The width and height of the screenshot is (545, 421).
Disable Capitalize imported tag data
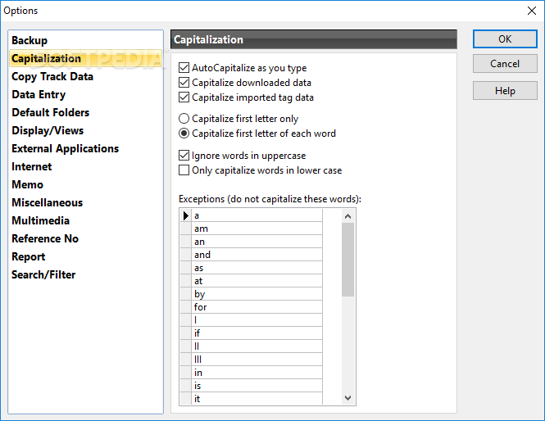click(184, 97)
